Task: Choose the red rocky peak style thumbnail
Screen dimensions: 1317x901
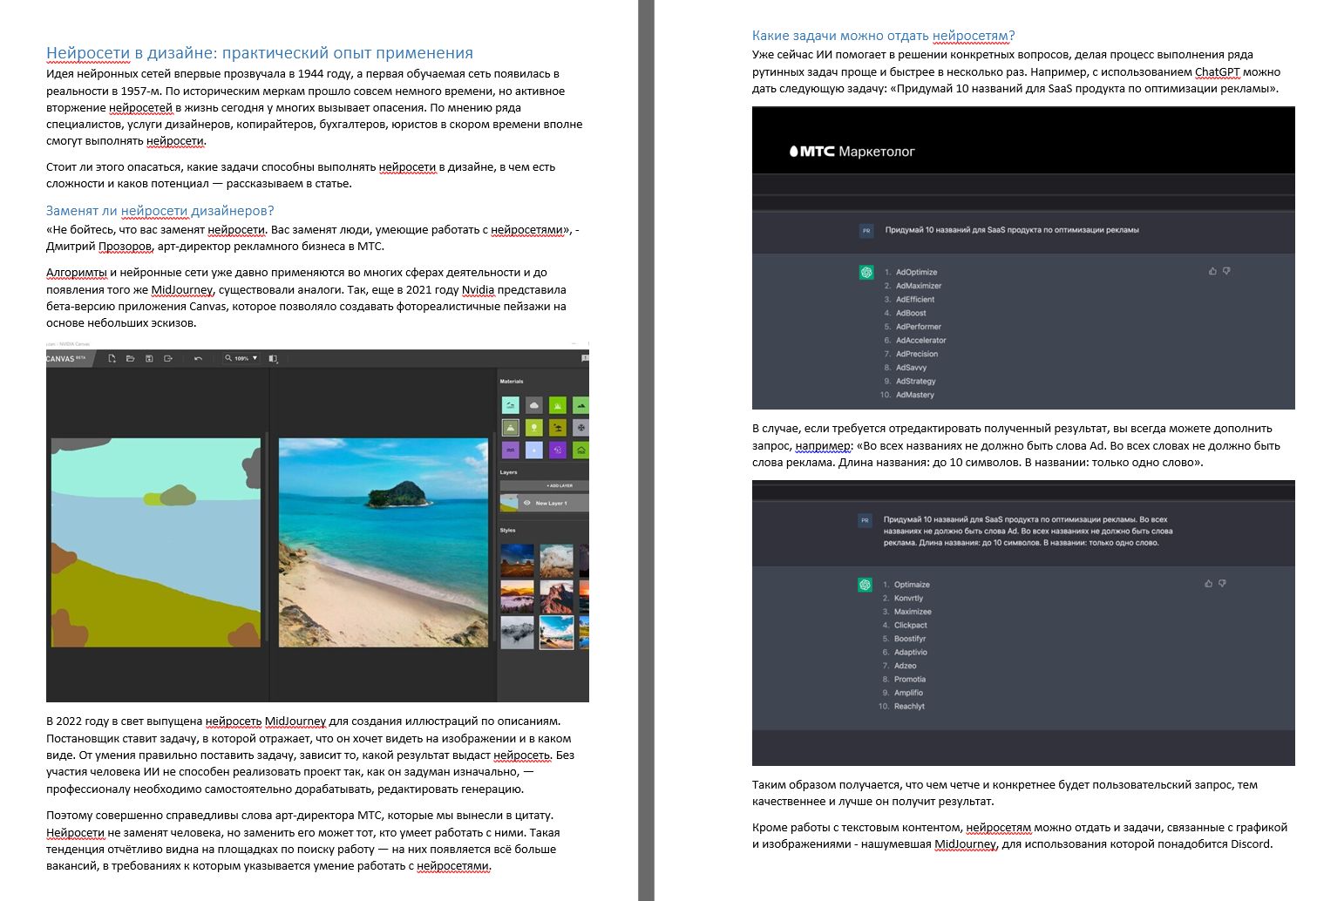Action: [x=556, y=597]
